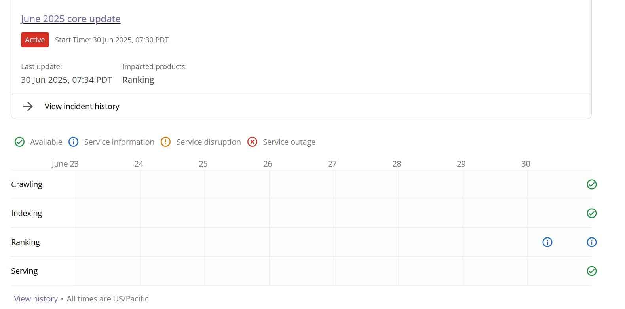
Task: Open the View history link at the bottom
Action: (36, 298)
